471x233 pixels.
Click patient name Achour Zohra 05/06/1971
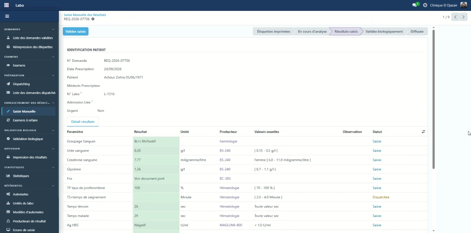pyautogui.click(x=123, y=77)
